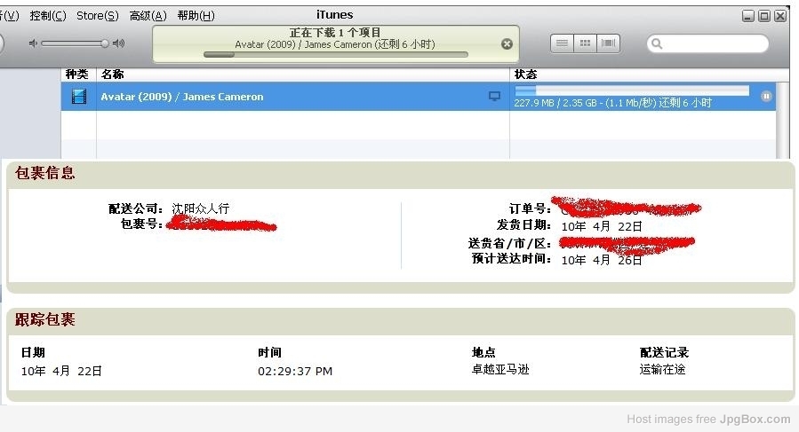
Task: Open the Store(S) menu
Action: click(x=97, y=16)
